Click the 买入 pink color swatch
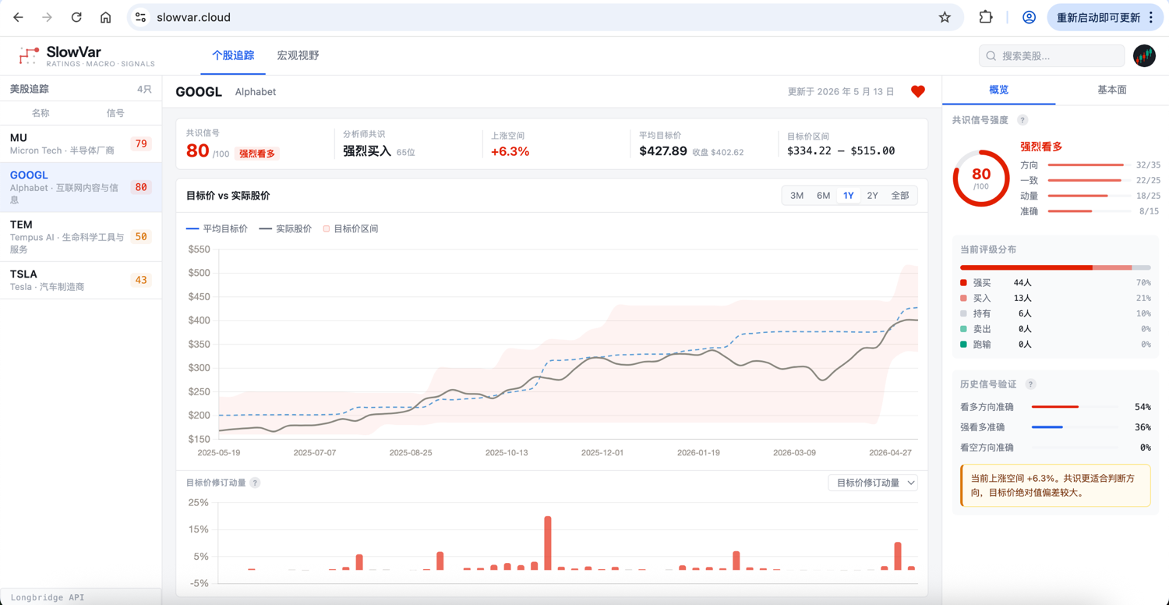The height and width of the screenshot is (605, 1169). (963, 299)
